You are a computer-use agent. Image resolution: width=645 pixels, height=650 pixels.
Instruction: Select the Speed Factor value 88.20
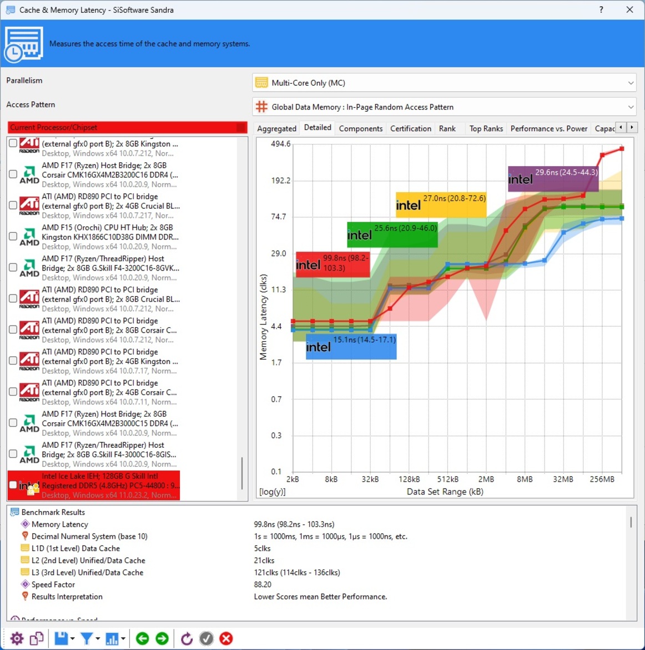click(263, 584)
